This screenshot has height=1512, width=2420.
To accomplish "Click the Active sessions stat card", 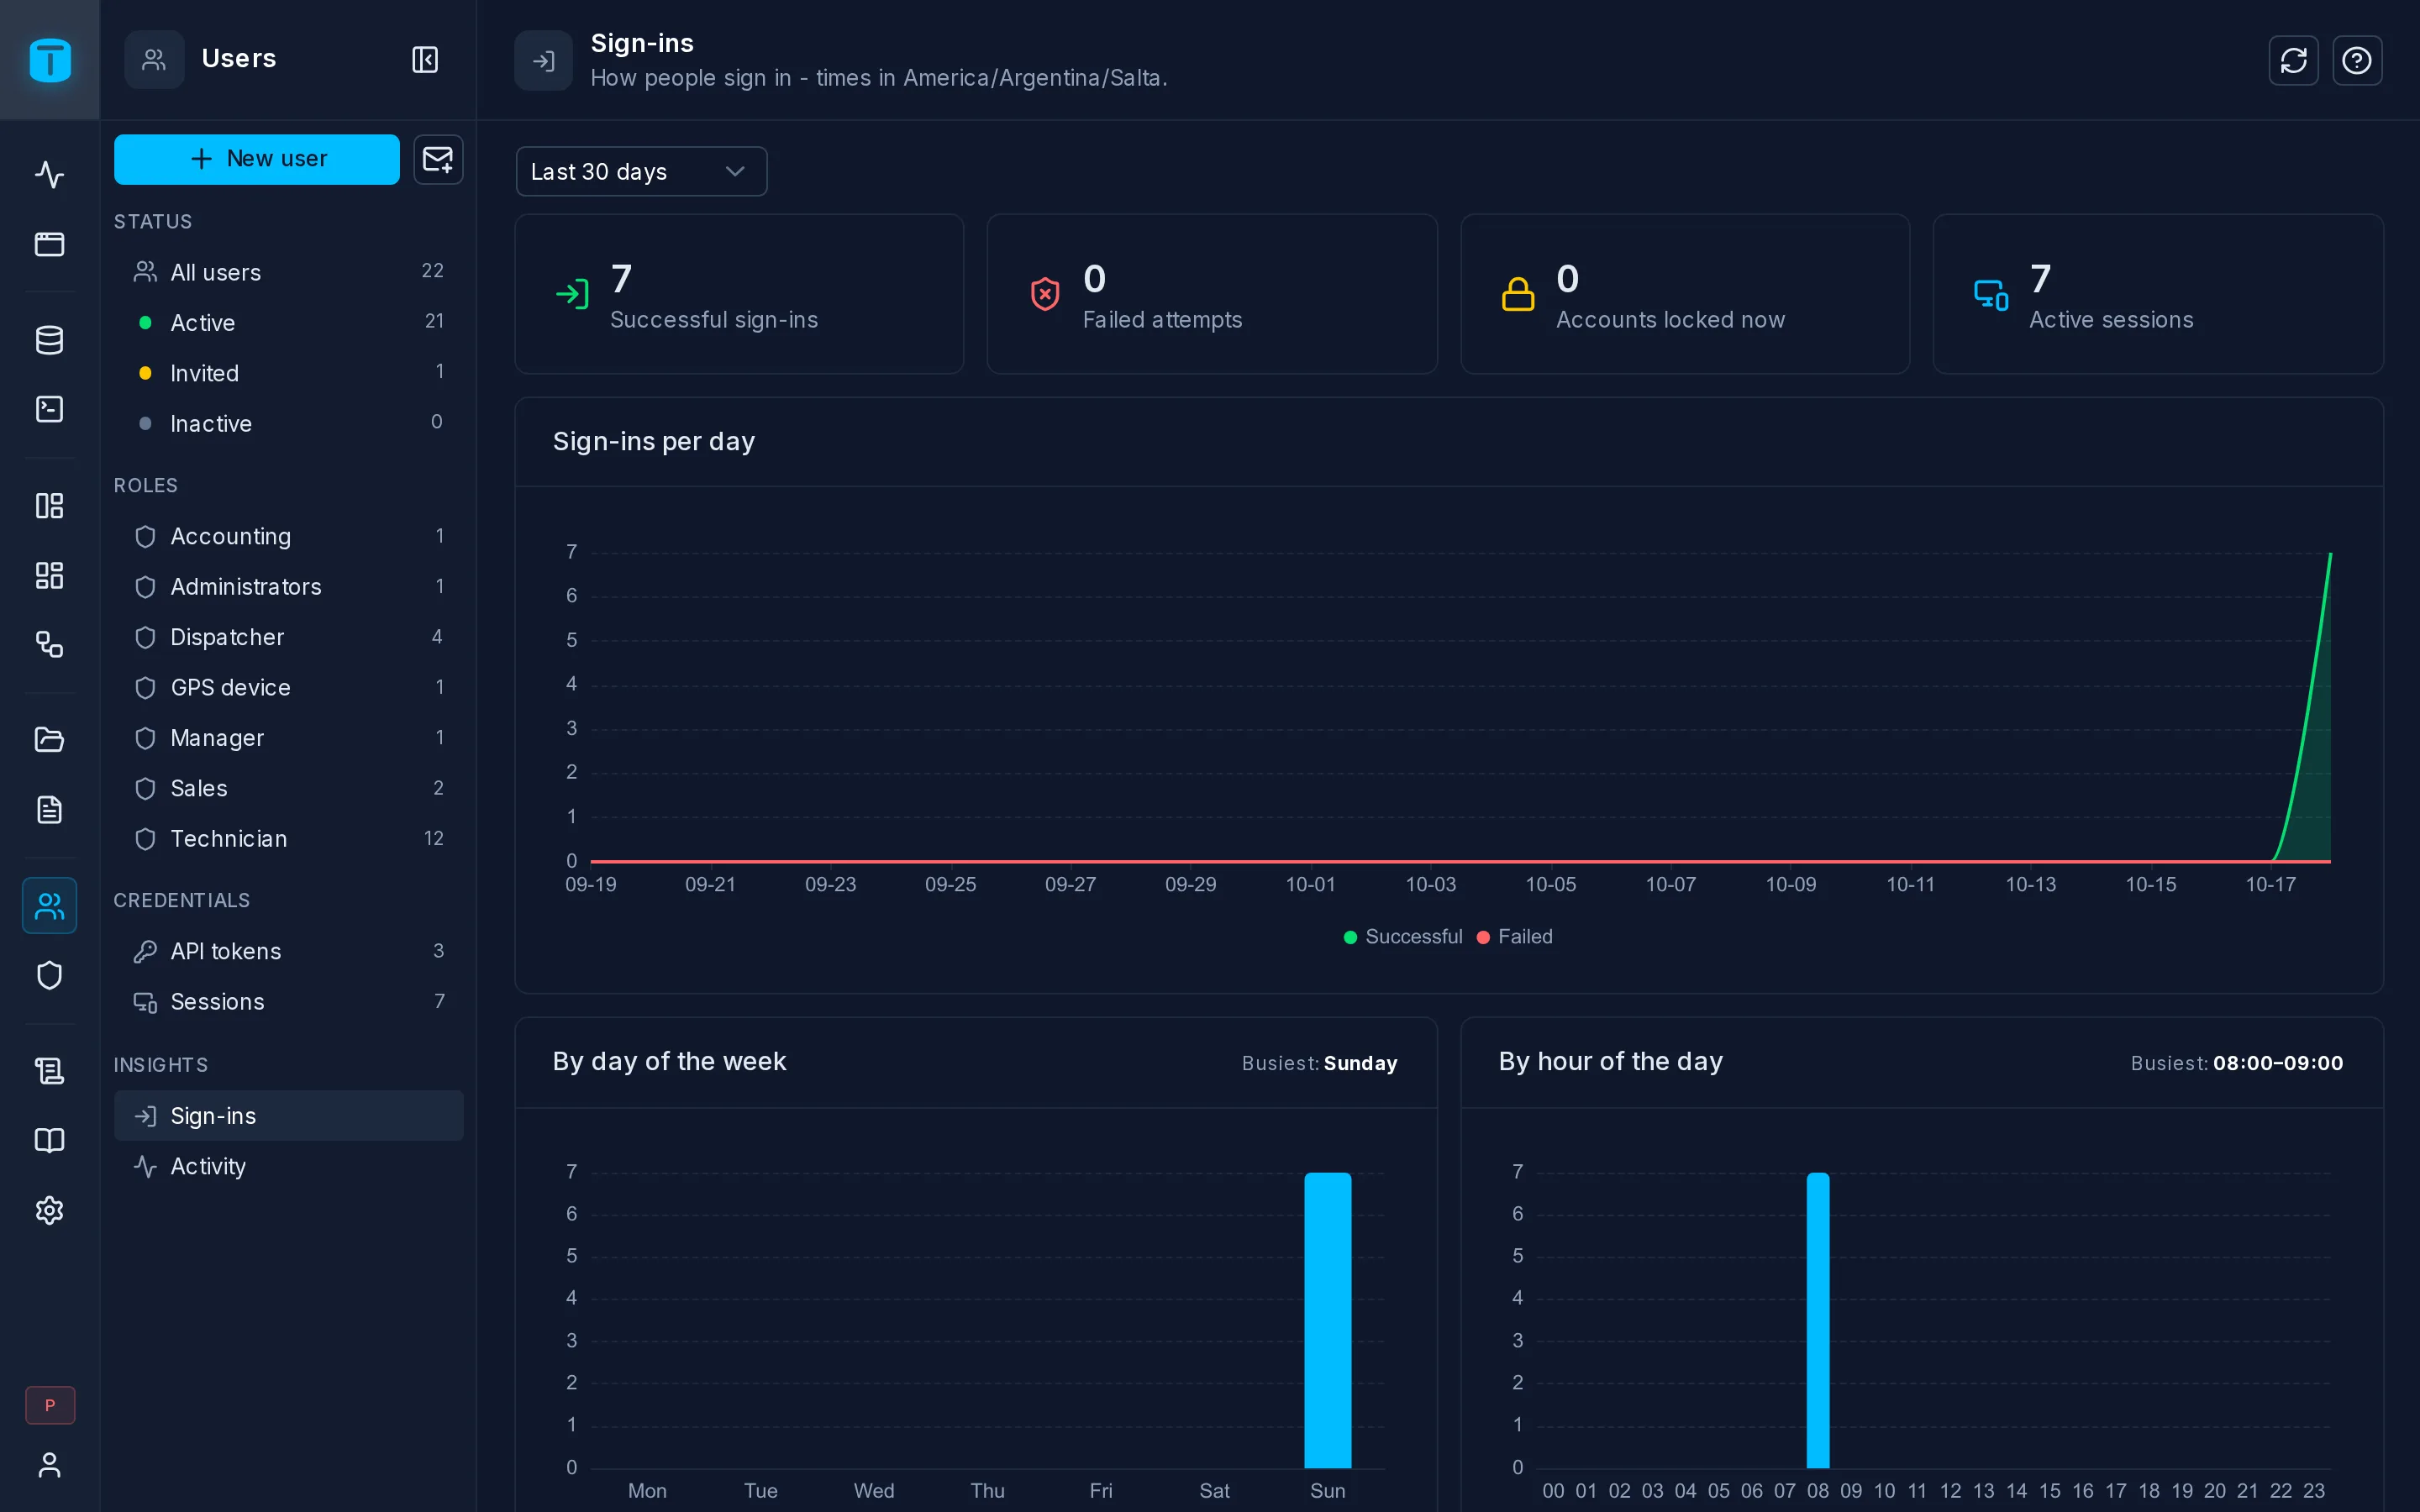I will click(x=2158, y=294).
